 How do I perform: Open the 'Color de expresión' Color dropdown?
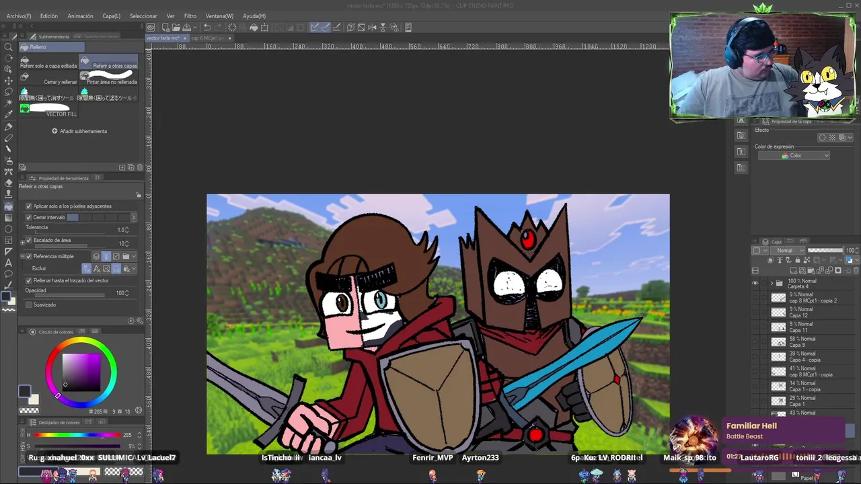click(794, 156)
